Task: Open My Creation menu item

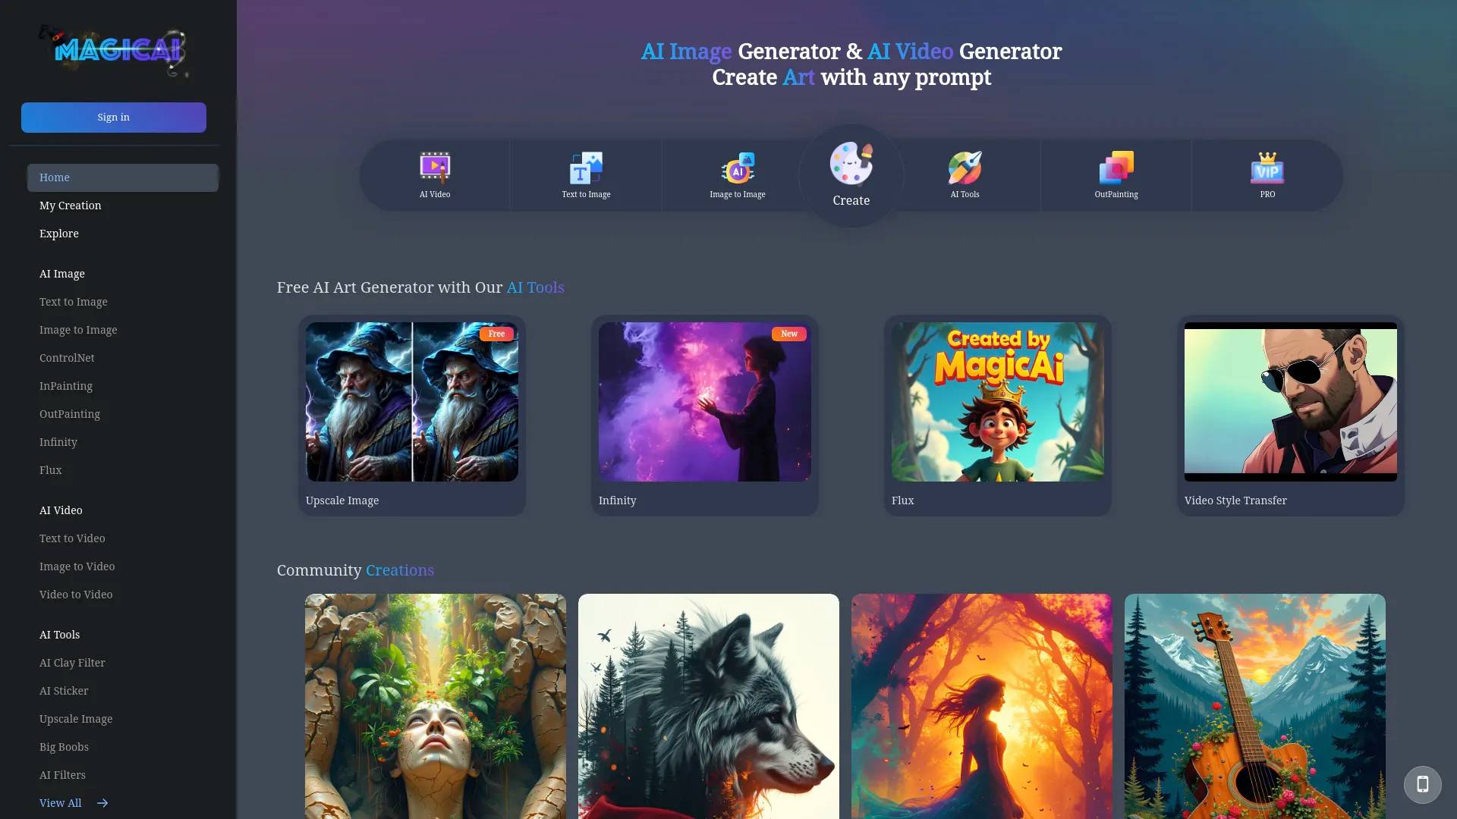Action: point(71,206)
